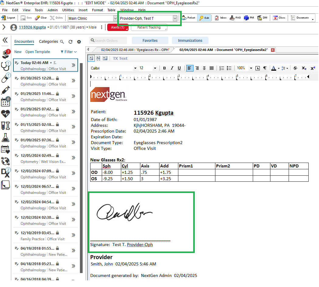Toggle strikethrough formatting
Viewport: 319px width, 287px height.
[x=295, y=68]
